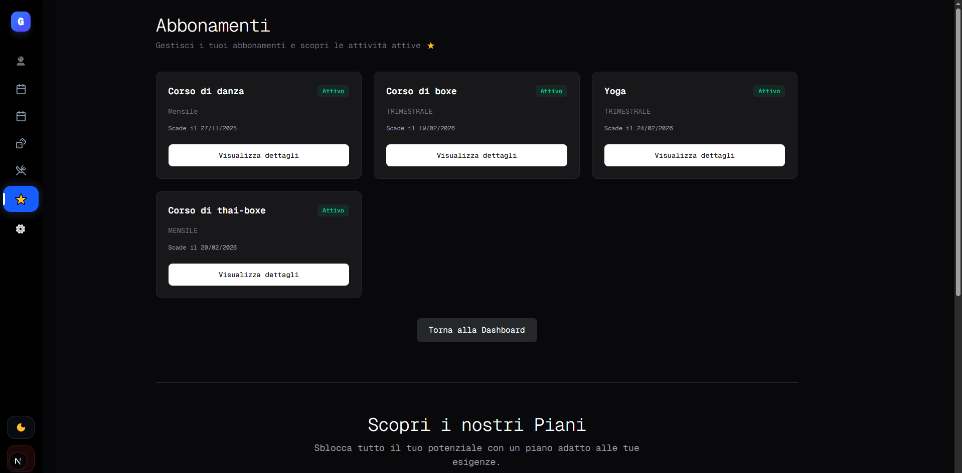Click the Corso di boxe title
962x473 pixels.
click(x=421, y=91)
